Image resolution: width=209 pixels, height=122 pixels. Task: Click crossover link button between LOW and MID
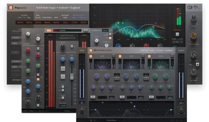coord(117,78)
